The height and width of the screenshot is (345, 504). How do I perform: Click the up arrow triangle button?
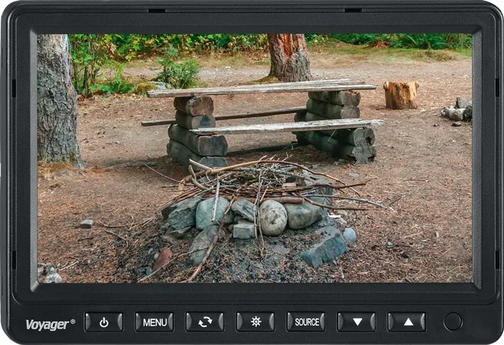pos(407,322)
